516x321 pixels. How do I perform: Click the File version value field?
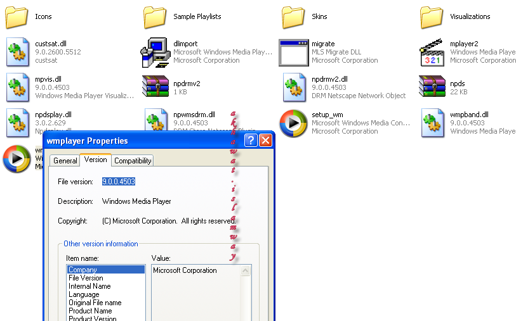tap(119, 182)
